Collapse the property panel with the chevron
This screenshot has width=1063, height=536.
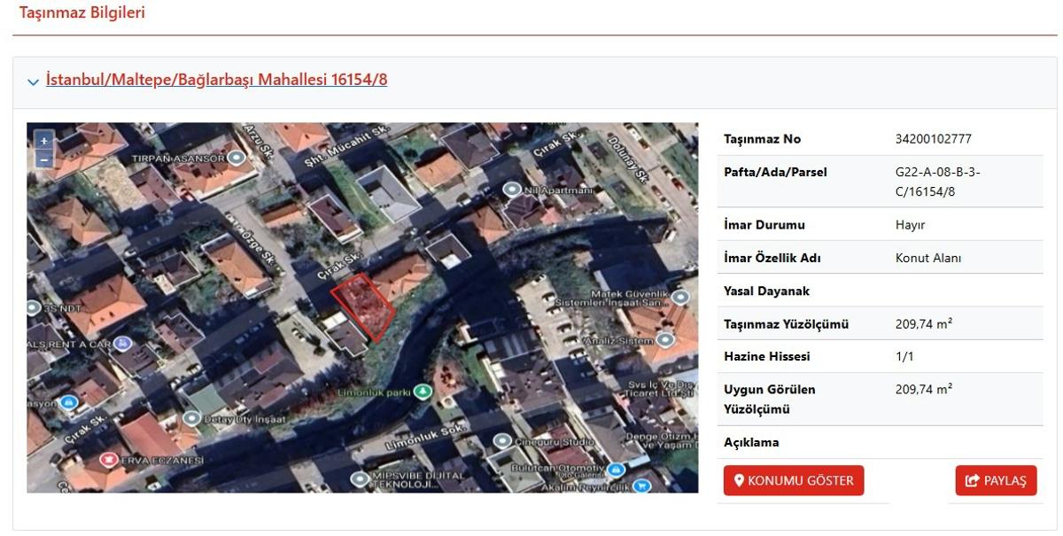coord(33,82)
